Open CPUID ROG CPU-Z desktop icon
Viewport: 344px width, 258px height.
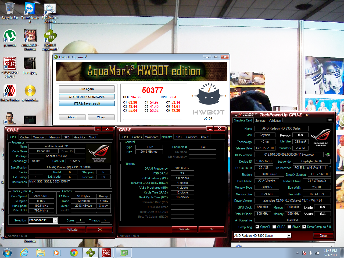tap(10, 67)
